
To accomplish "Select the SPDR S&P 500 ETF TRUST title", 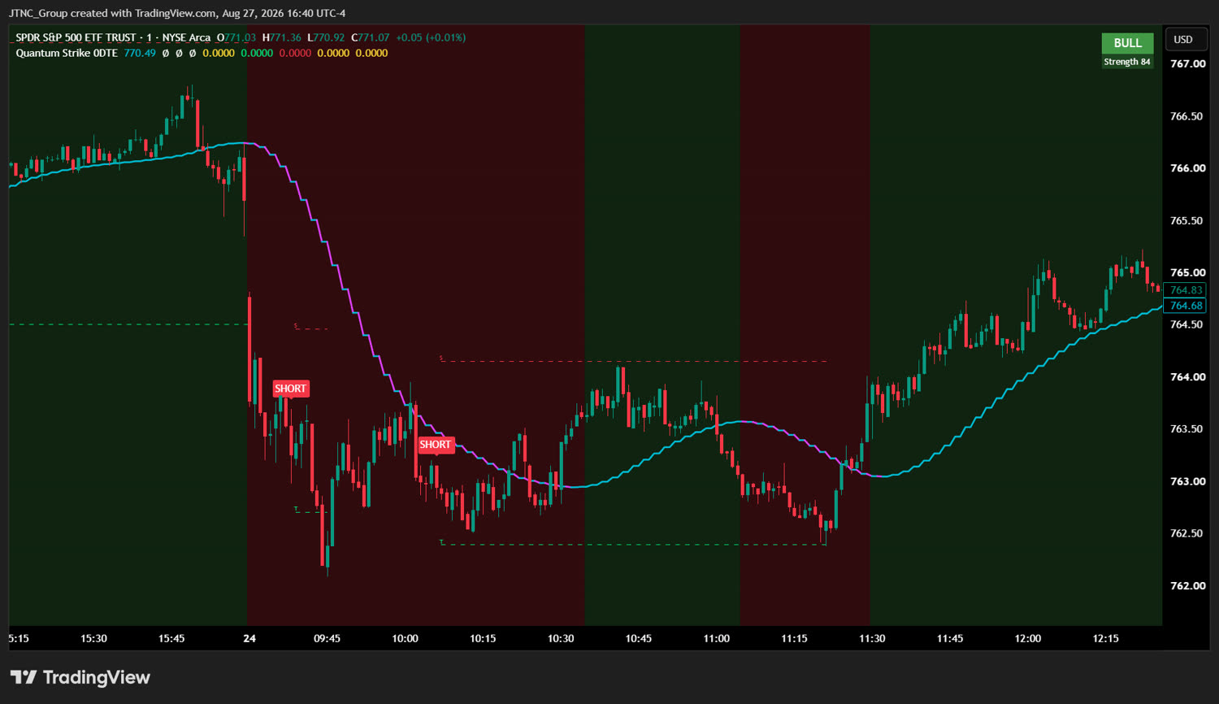I will (x=76, y=37).
